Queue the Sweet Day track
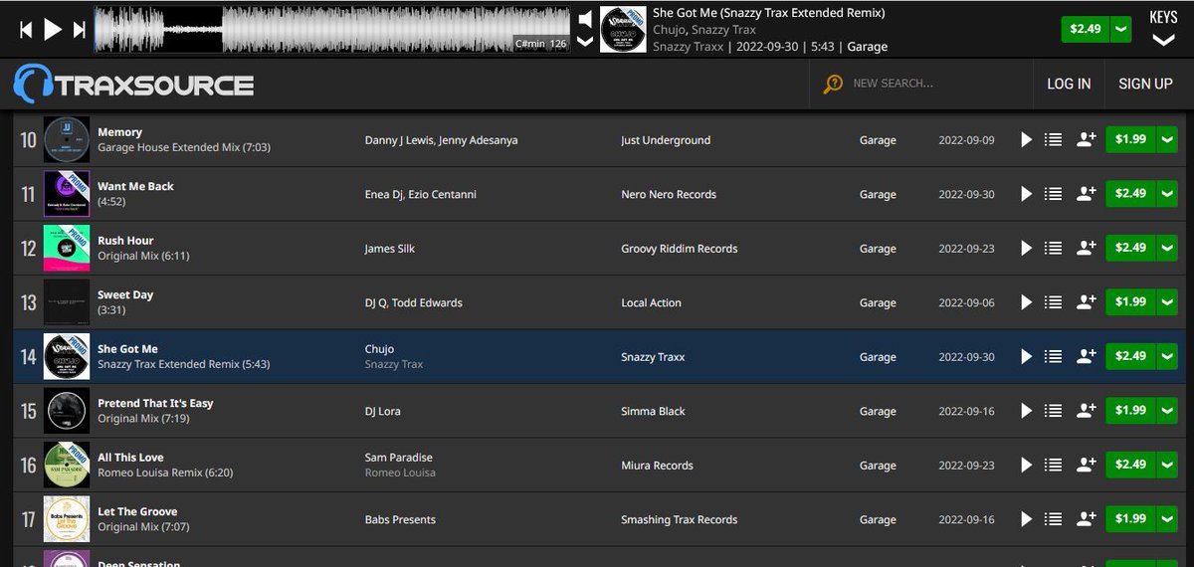This screenshot has width=1194, height=567. 1054,302
